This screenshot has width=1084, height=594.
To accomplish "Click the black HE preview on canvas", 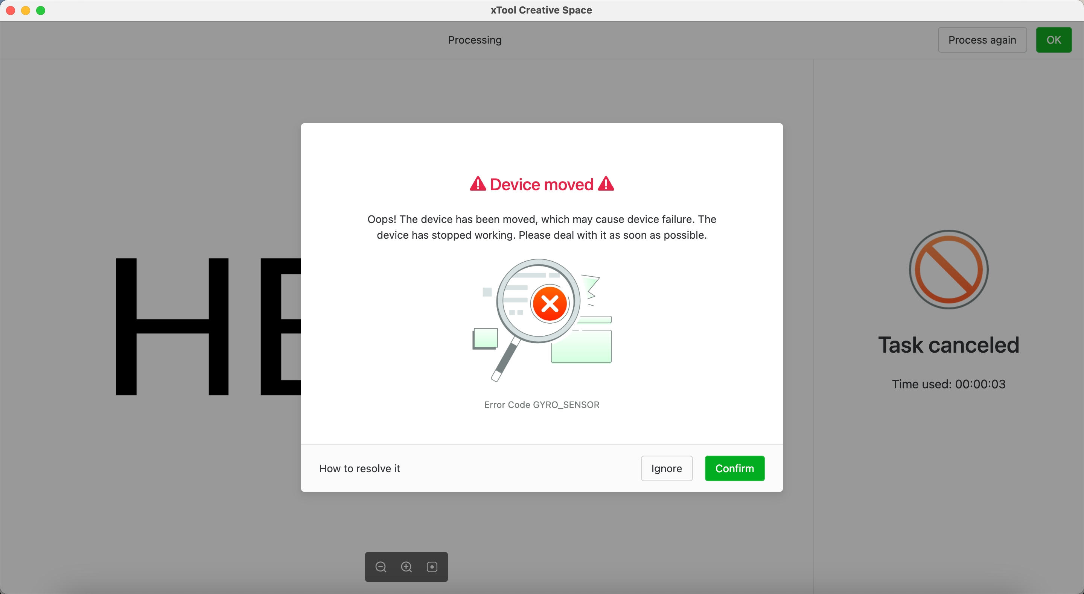I will point(172,327).
